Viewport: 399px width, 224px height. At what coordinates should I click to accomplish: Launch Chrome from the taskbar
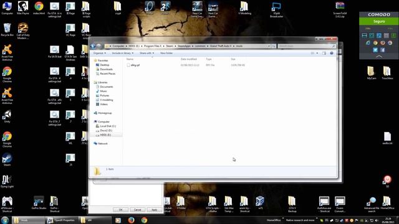click(144, 220)
